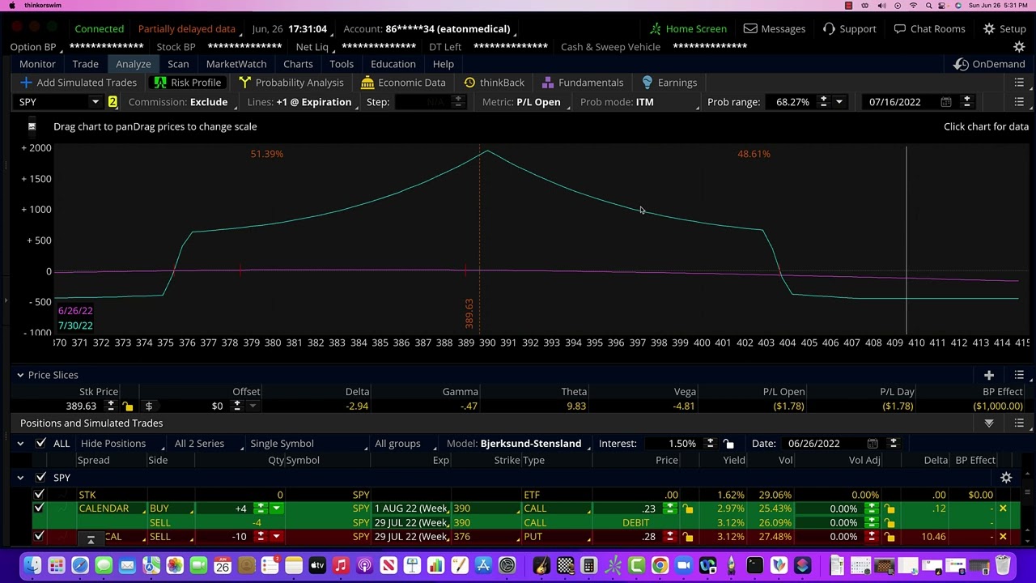The height and width of the screenshot is (583, 1036).
Task: Toggle CALENDAR Vol Adj lock icon
Action: [890, 509]
